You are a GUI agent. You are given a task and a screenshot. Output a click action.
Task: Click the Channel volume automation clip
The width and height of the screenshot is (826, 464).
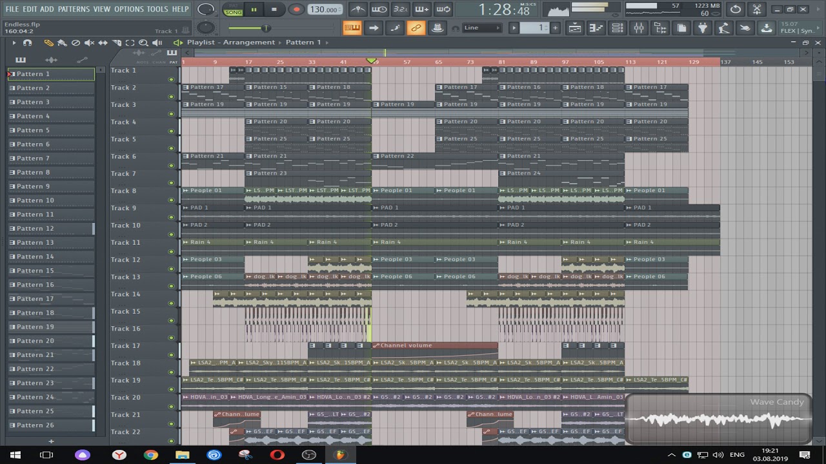435,349
